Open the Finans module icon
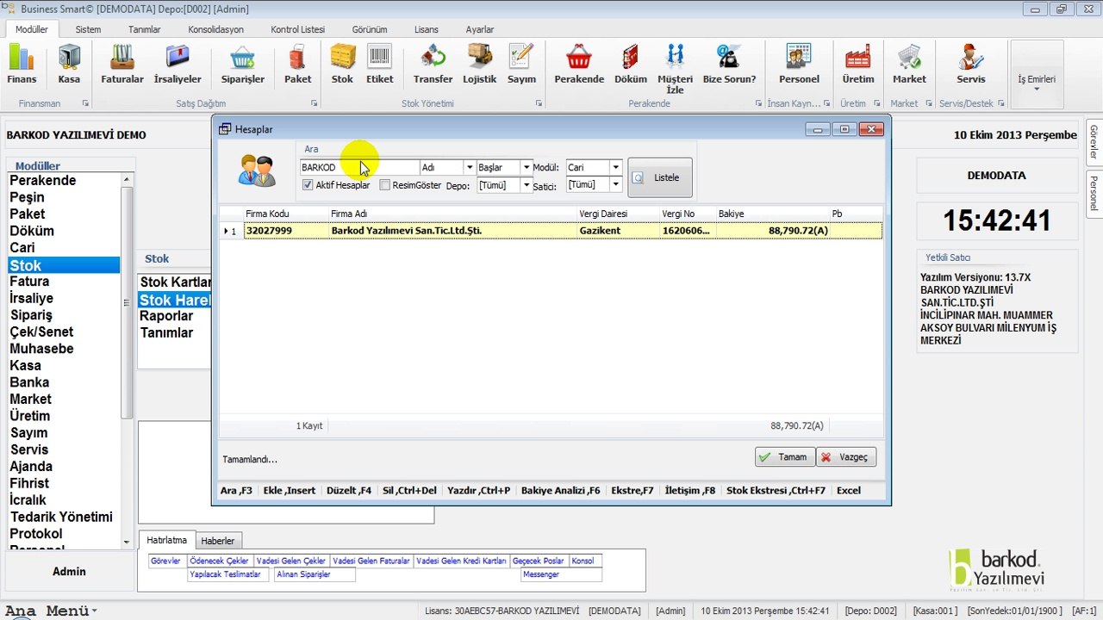 pos(22,65)
